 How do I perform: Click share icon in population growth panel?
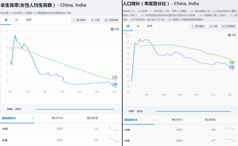tap(214, 26)
